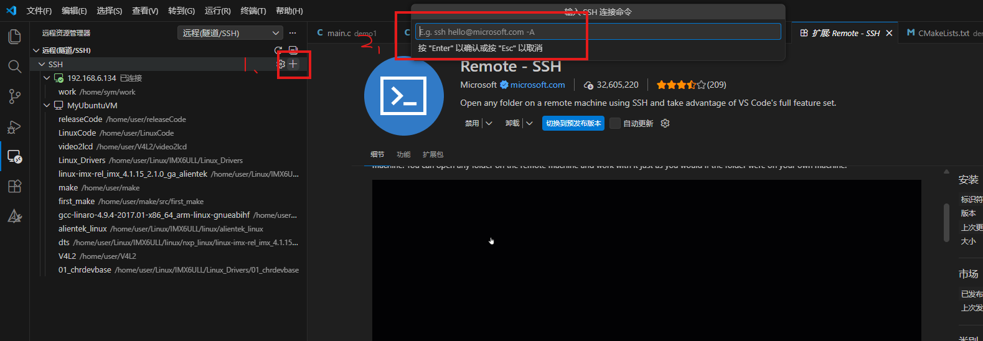This screenshot has width=983, height=341.
Task: Focus the SSH connection command input field
Action: tap(598, 32)
